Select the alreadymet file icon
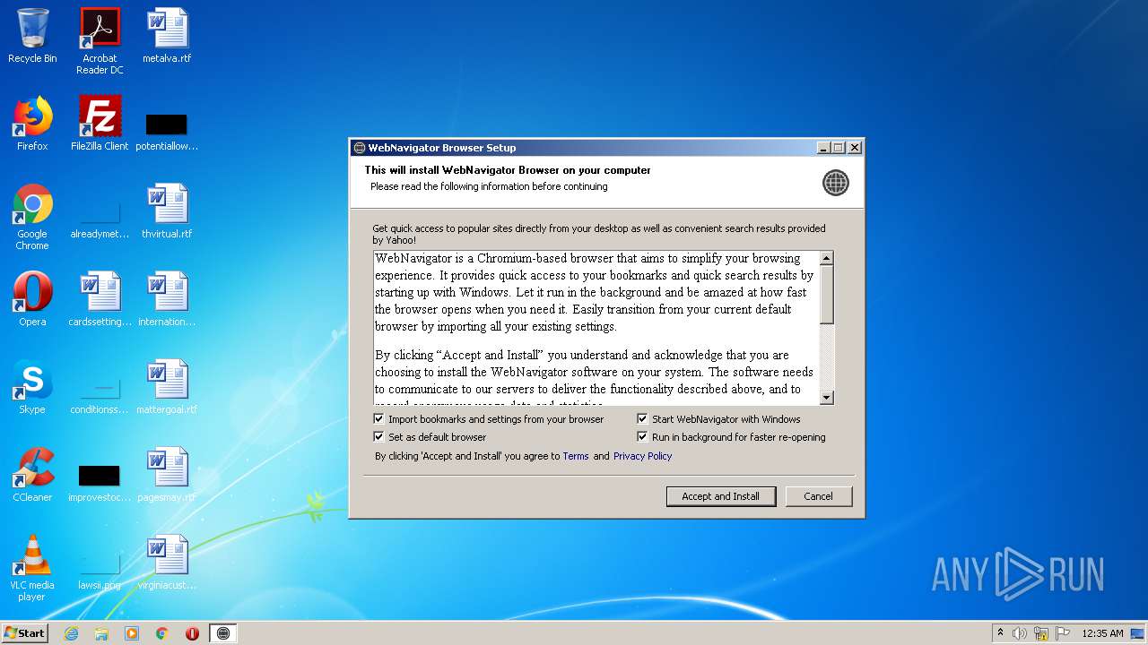The height and width of the screenshot is (645, 1148). [x=100, y=219]
